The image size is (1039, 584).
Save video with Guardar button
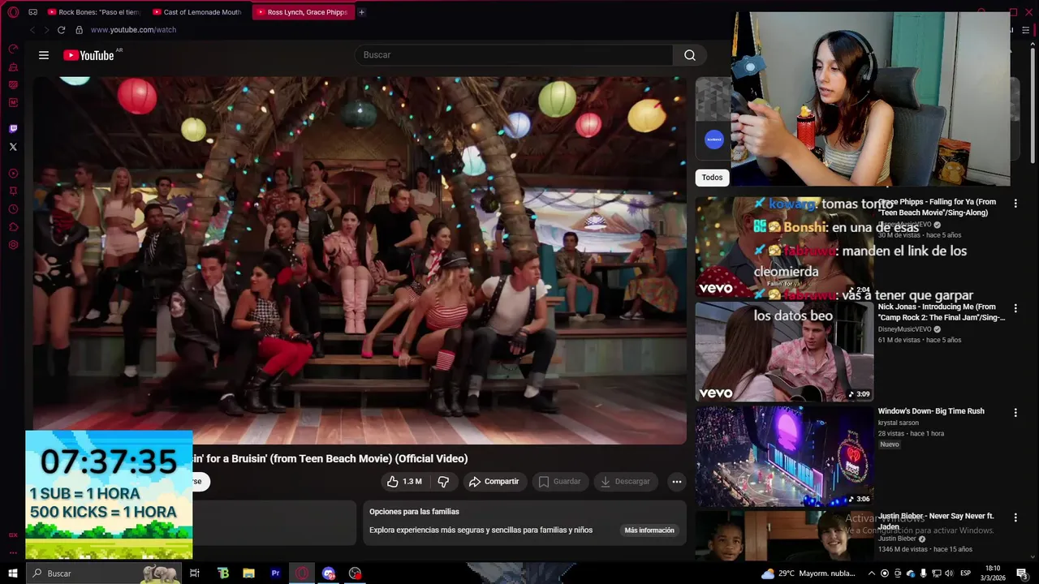[559, 482]
